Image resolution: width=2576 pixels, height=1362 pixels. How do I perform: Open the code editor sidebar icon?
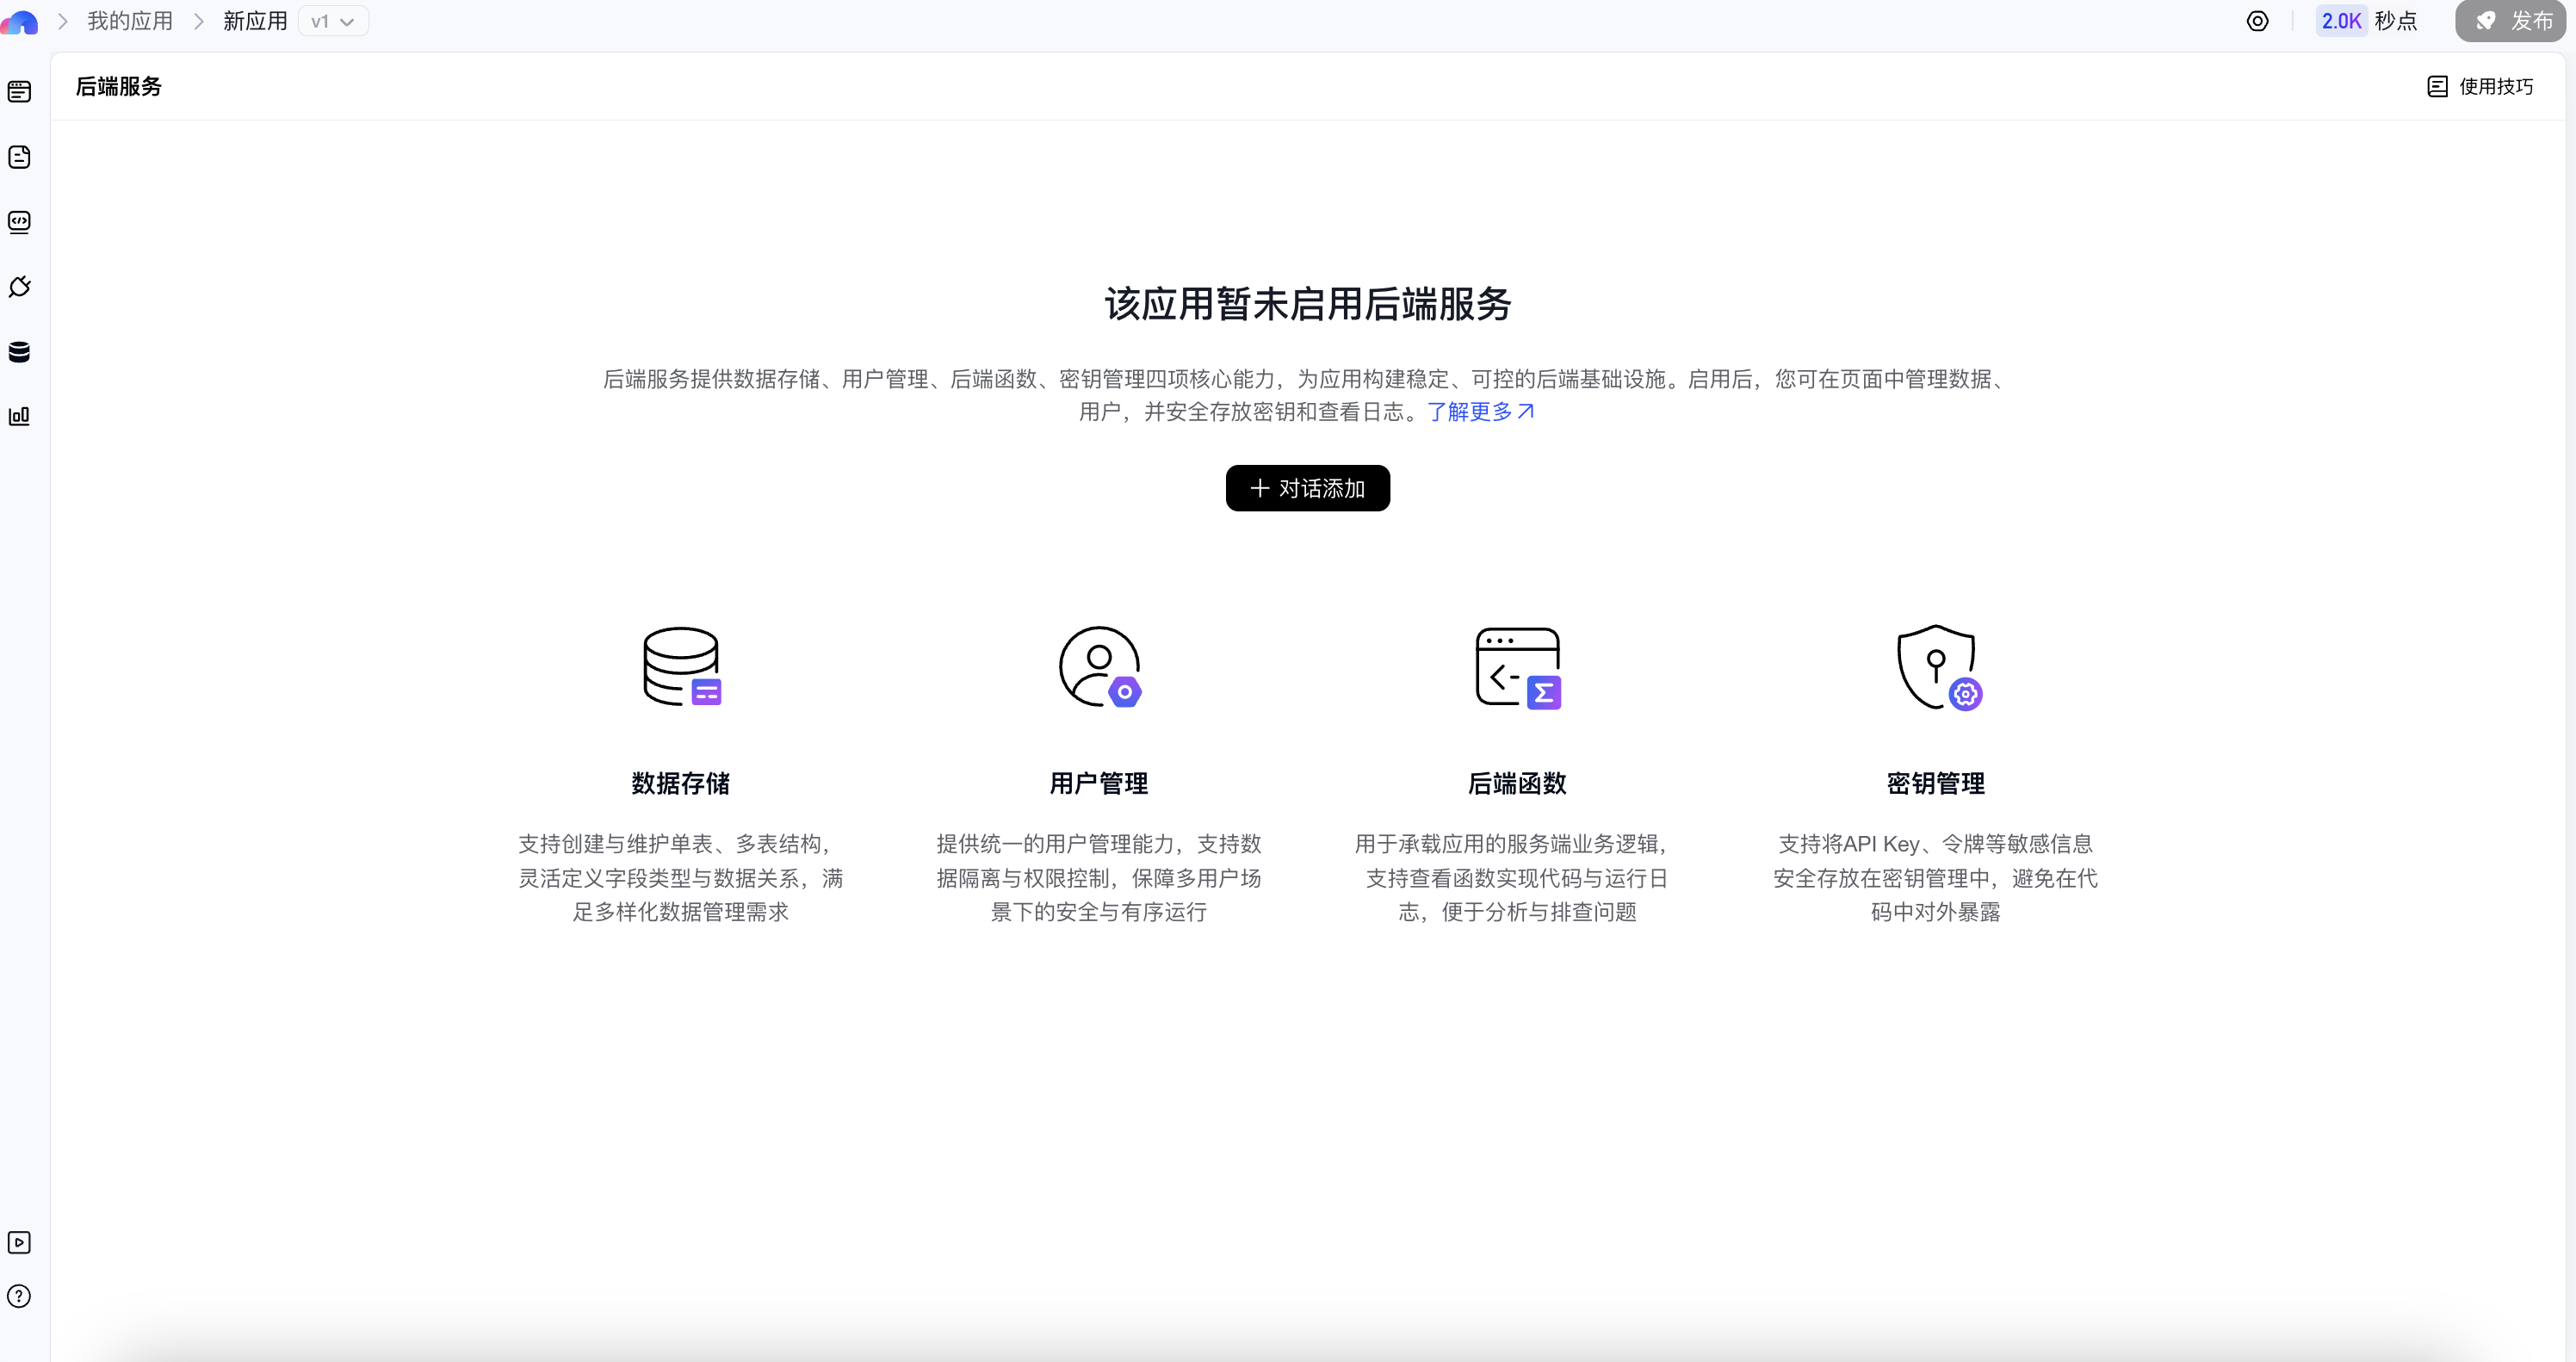(x=19, y=222)
